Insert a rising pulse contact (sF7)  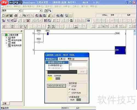(x=49, y=26)
